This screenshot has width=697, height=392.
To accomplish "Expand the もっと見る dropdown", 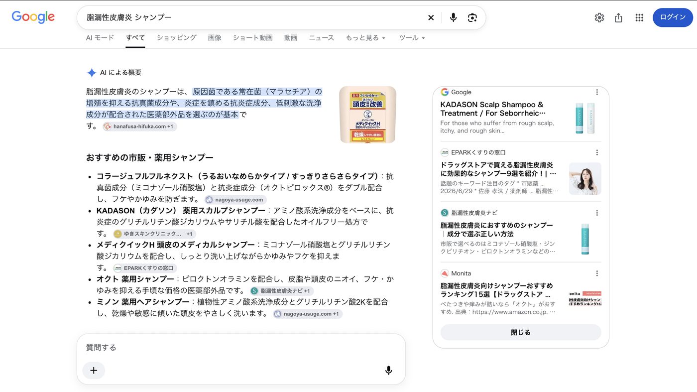I will [366, 38].
